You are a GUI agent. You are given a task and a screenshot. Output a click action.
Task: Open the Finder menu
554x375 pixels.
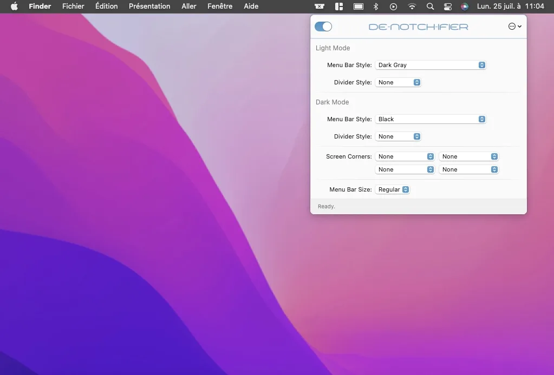(40, 6)
